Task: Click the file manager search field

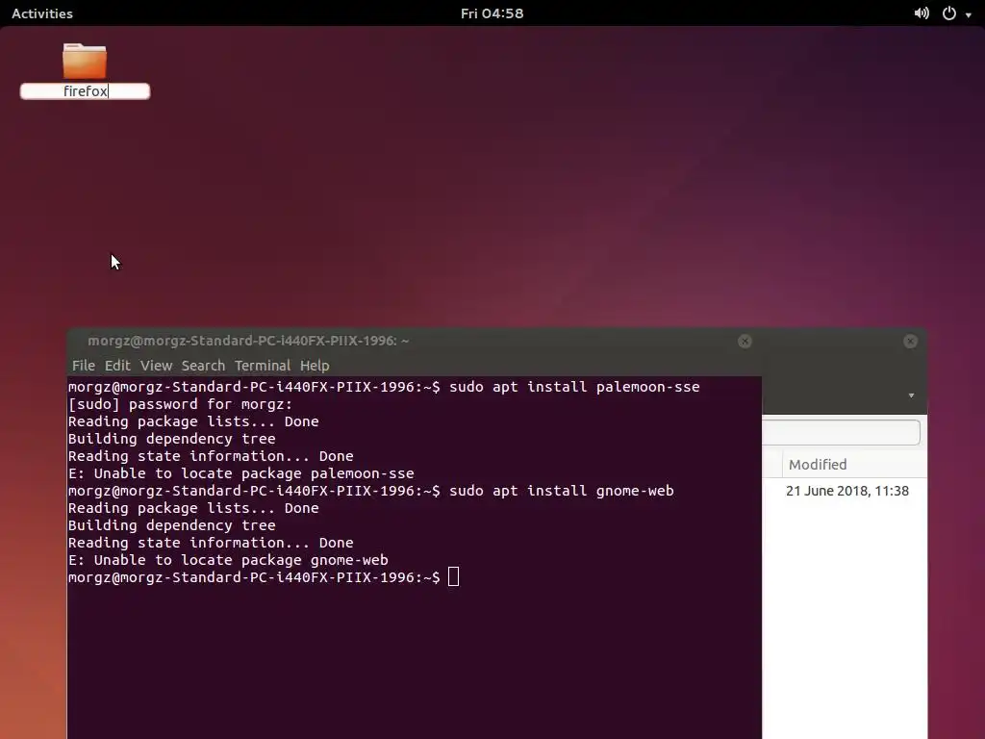Action: pyautogui.click(x=841, y=432)
